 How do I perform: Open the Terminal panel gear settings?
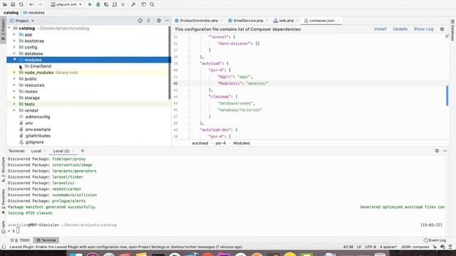pyautogui.click(x=437, y=151)
